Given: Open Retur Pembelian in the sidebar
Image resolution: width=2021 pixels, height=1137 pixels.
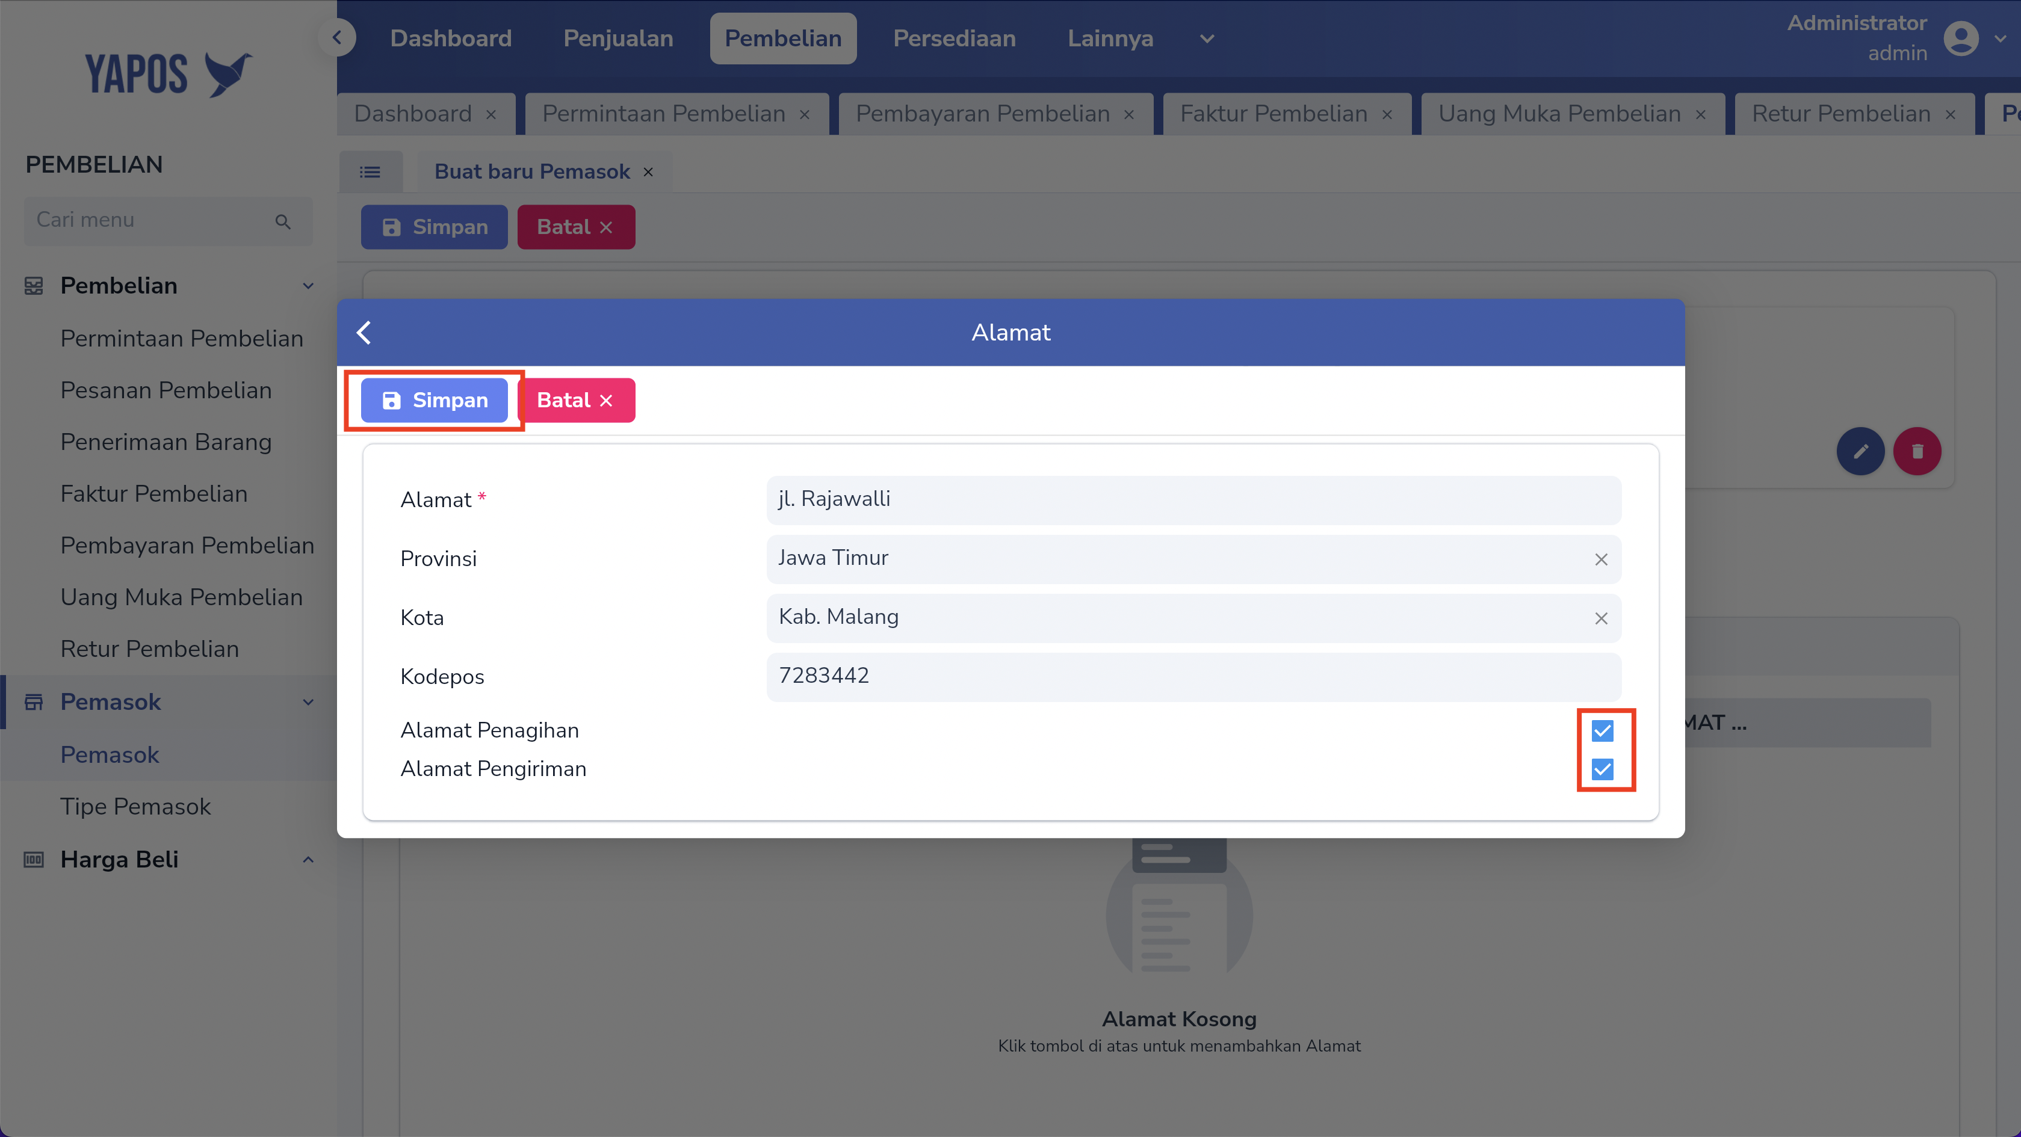Looking at the screenshot, I should click(150, 649).
